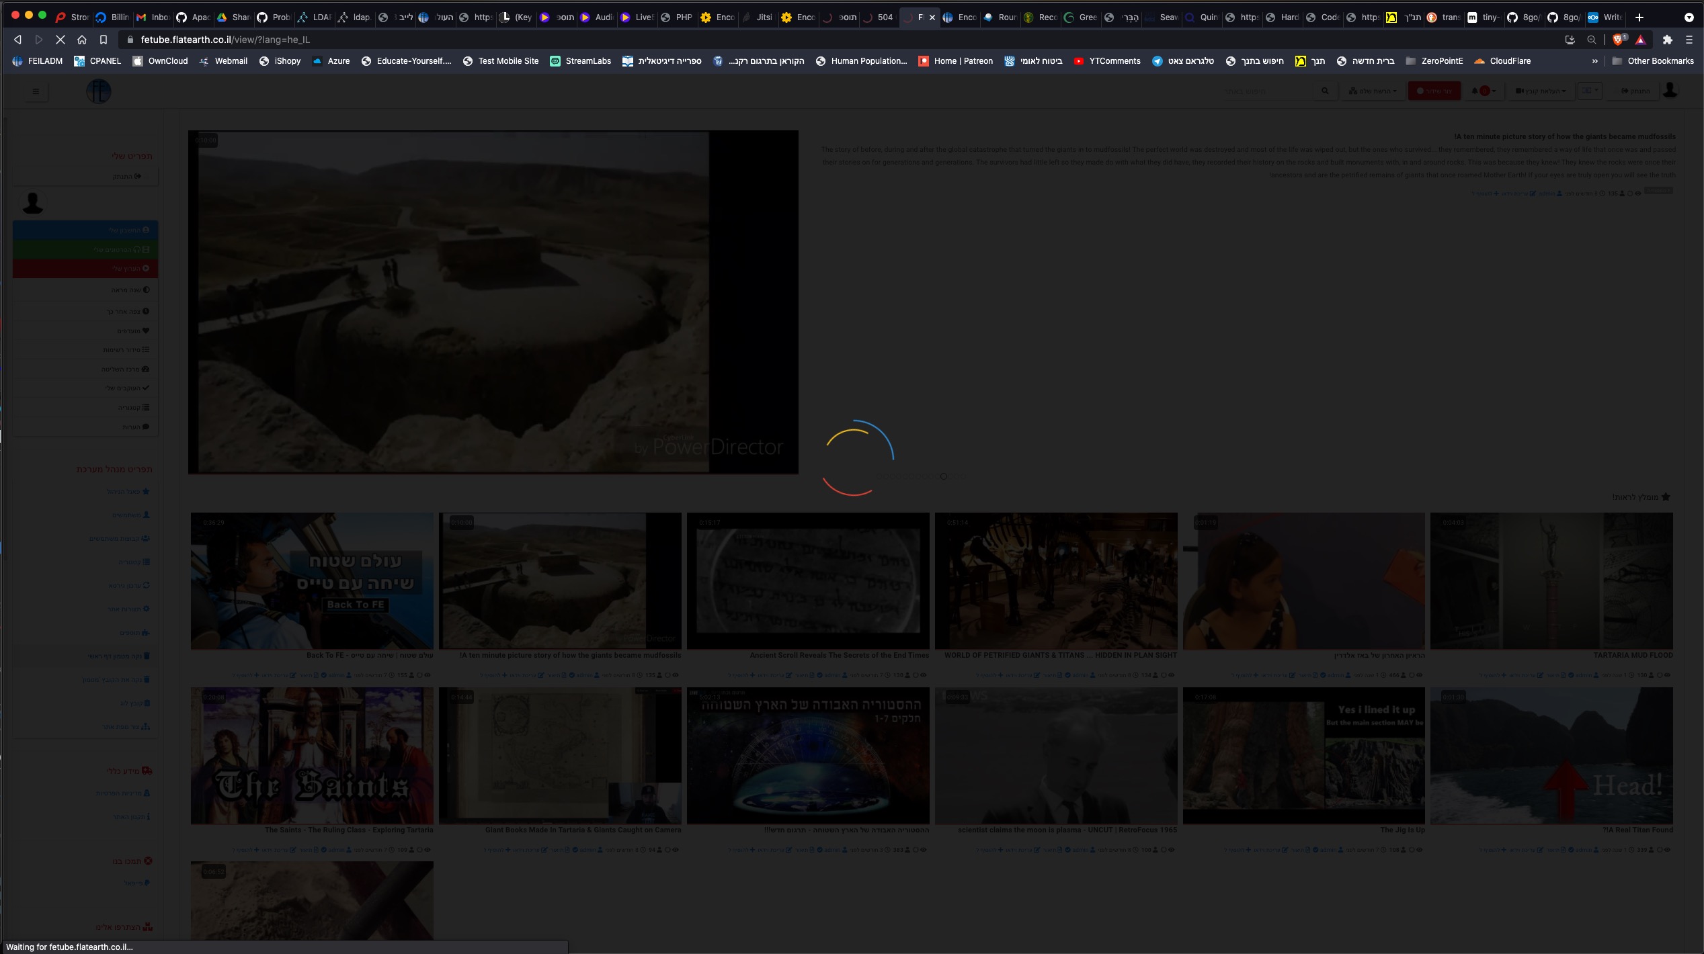1704x954 pixels.
Task: Open the CloudFlare bookmark in the bookmarks bar
Action: point(1503,60)
